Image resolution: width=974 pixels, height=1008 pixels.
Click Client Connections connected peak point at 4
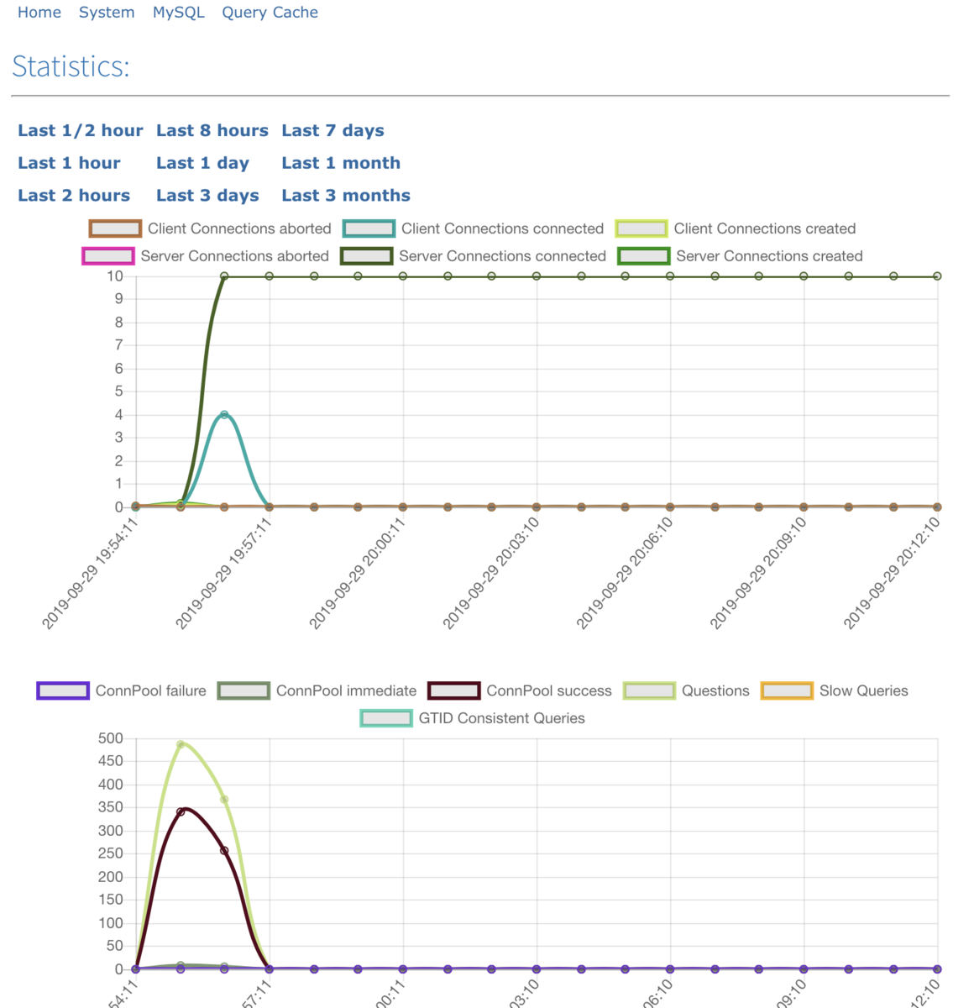(x=224, y=415)
